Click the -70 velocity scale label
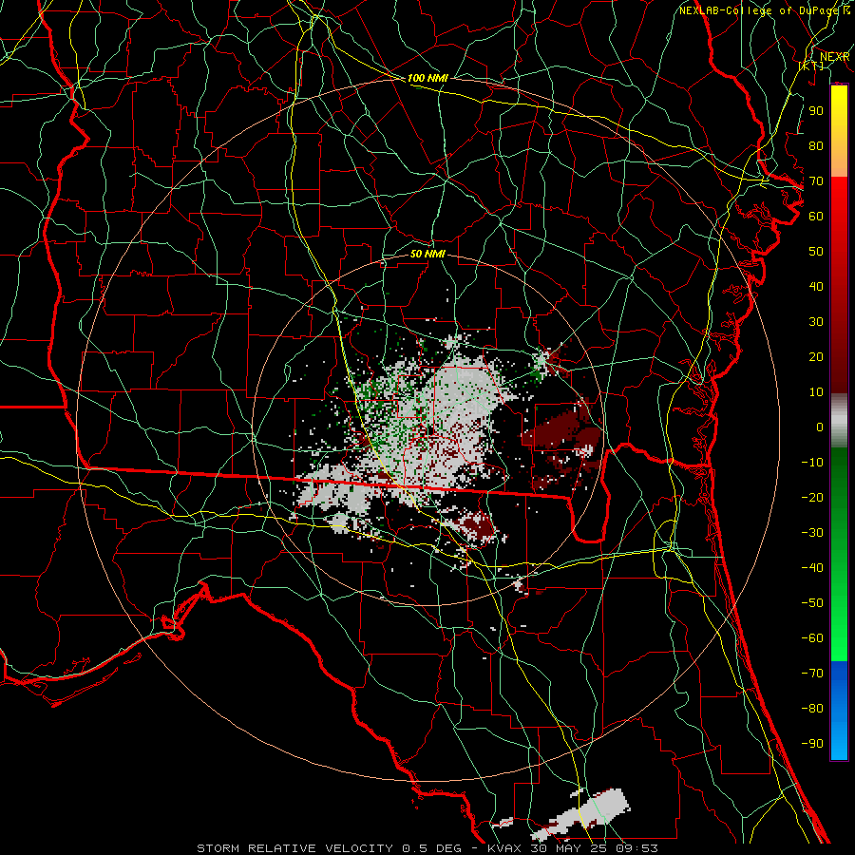Screen dimensions: 855x855 [812, 674]
